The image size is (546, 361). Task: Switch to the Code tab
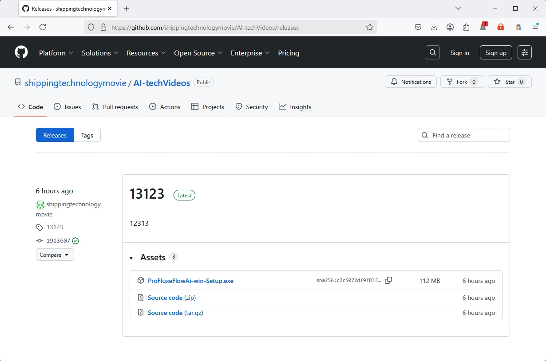tap(31, 107)
